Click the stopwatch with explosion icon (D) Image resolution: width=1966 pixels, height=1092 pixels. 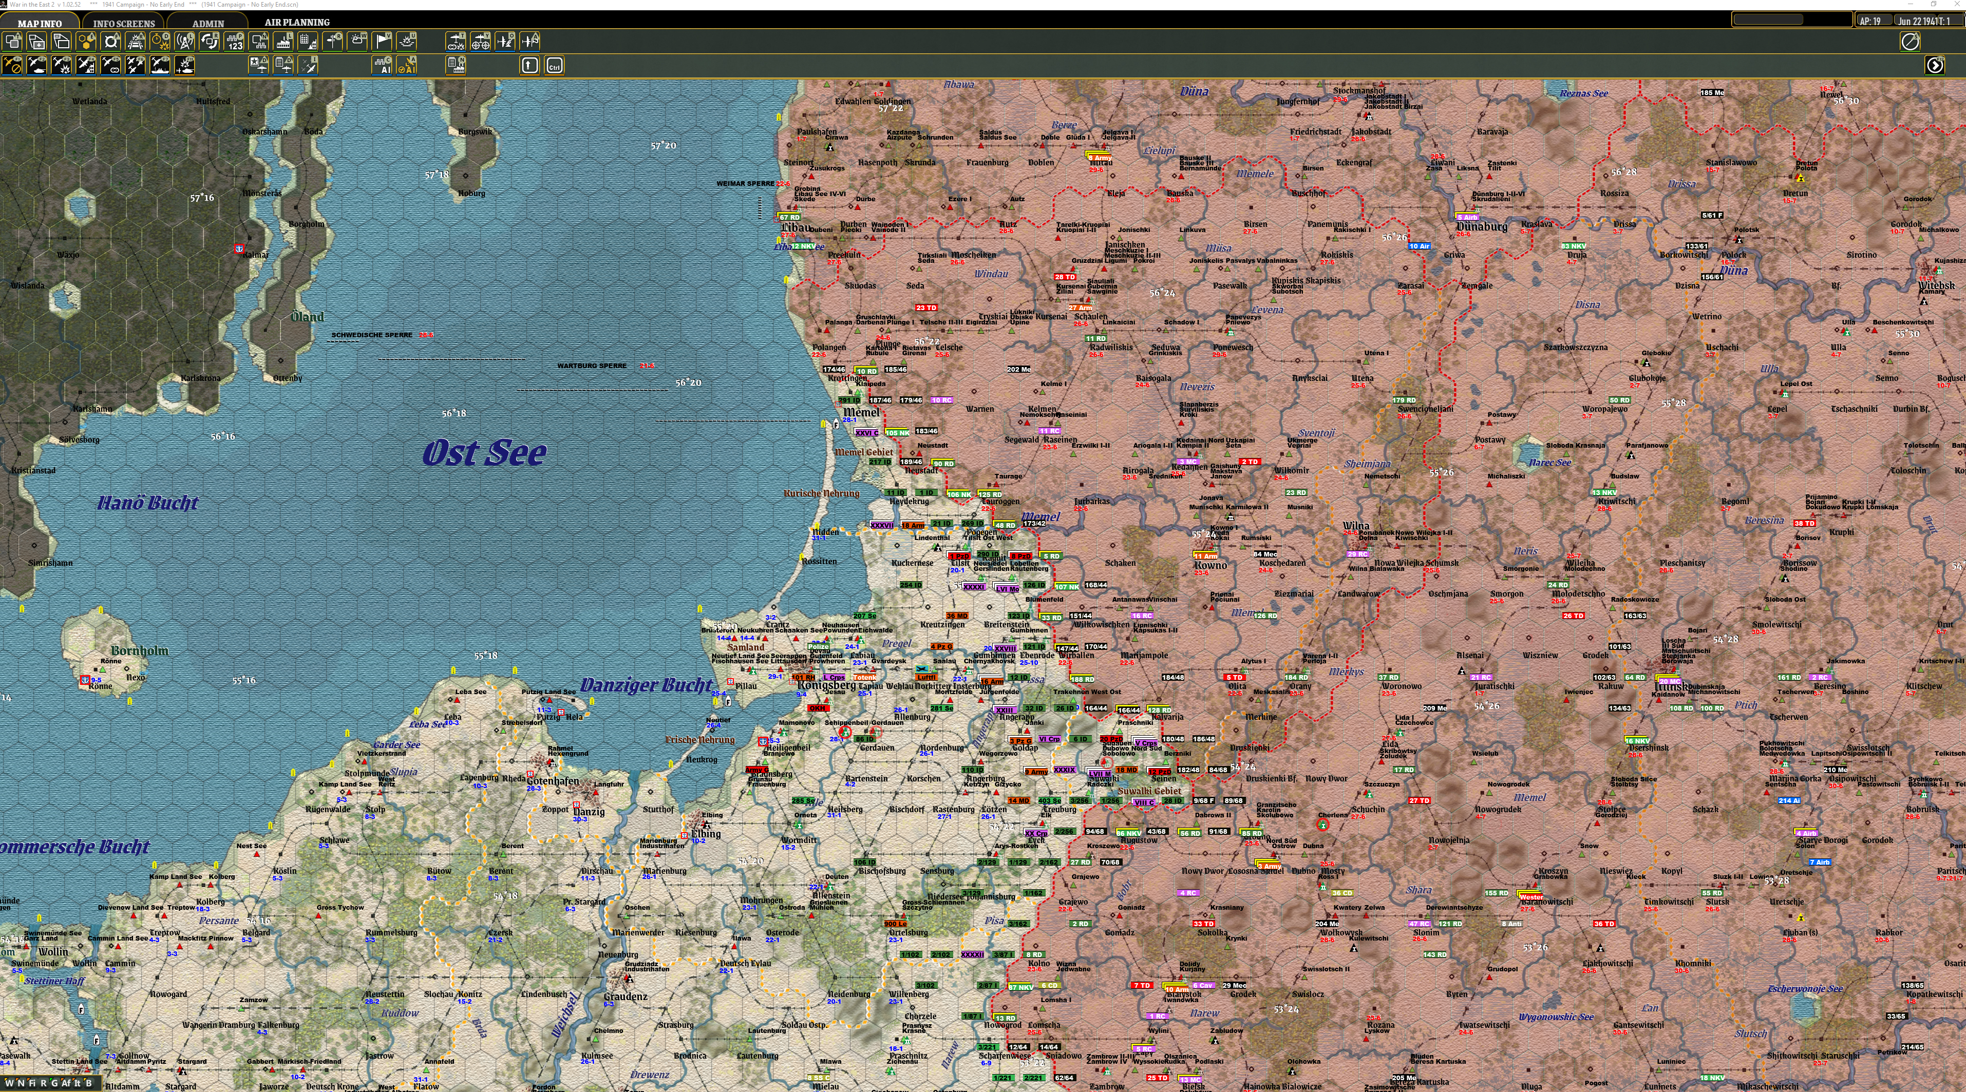(x=160, y=41)
